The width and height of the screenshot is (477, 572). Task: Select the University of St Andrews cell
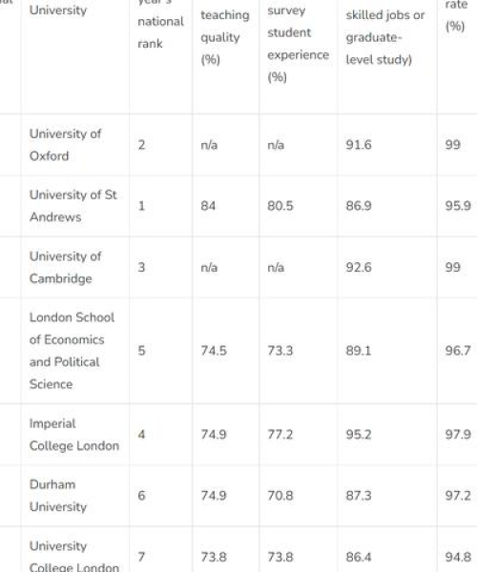pyautogui.click(x=73, y=206)
